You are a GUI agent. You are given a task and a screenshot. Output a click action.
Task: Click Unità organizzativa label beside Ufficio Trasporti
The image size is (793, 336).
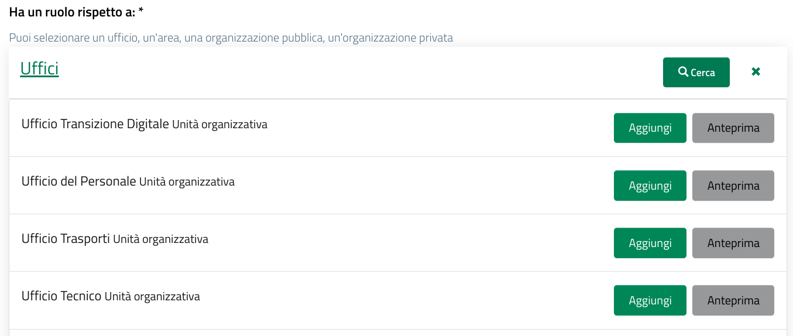160,239
